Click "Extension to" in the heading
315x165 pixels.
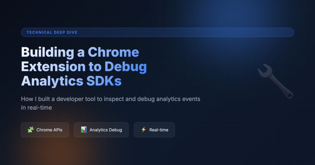coord(61,67)
